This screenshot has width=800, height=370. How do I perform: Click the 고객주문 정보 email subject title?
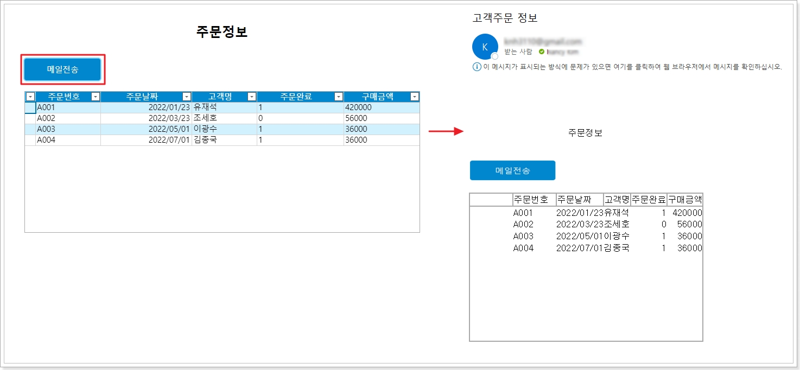tap(505, 18)
